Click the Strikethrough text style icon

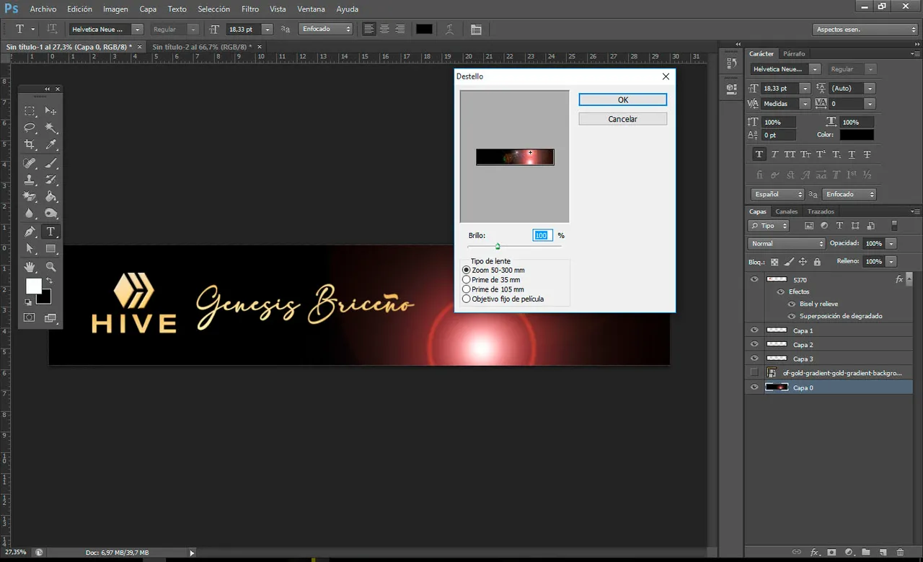pos(867,154)
